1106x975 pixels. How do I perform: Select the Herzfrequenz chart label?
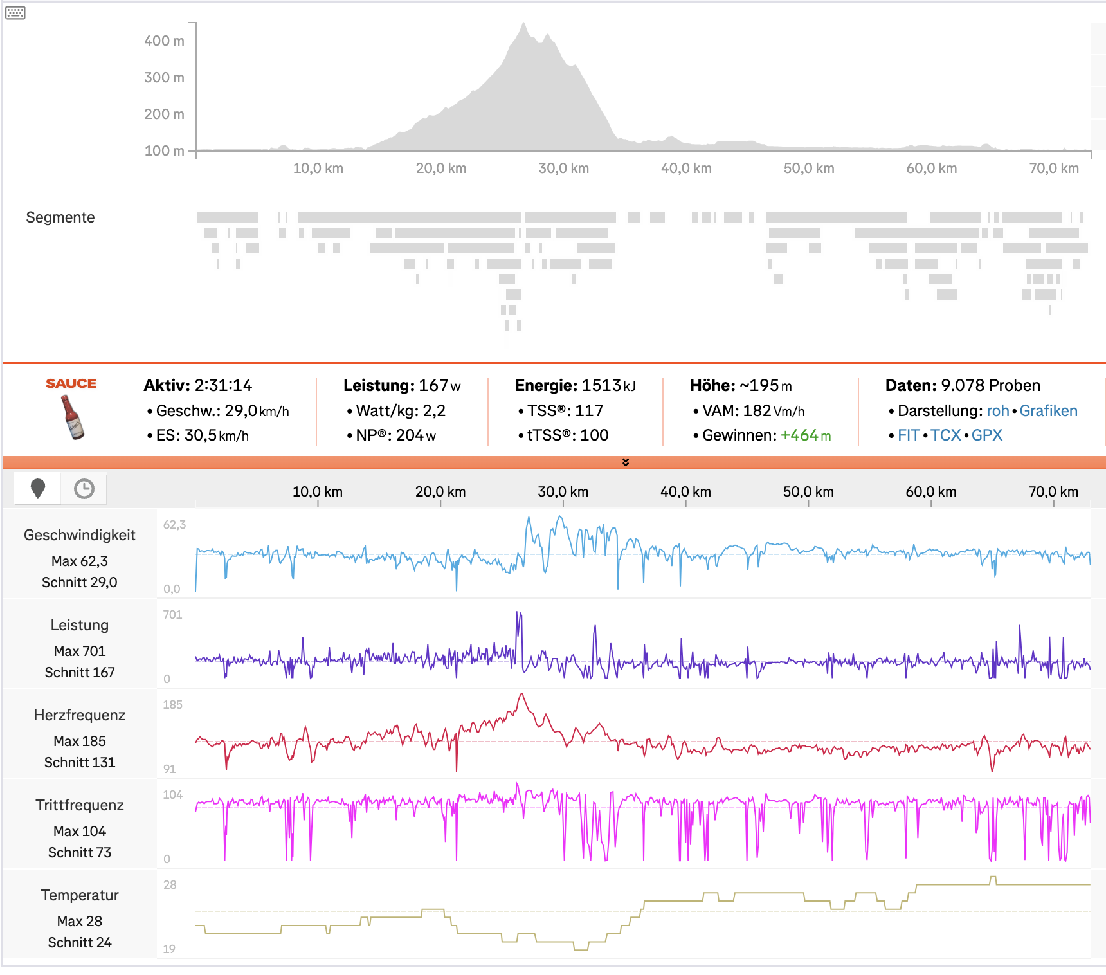click(79, 715)
